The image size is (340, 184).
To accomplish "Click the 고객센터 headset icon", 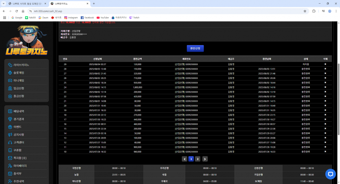I will (10, 142).
